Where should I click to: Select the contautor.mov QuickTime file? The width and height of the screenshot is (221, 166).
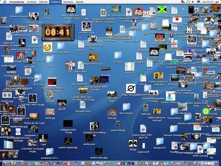click(x=83, y=105)
